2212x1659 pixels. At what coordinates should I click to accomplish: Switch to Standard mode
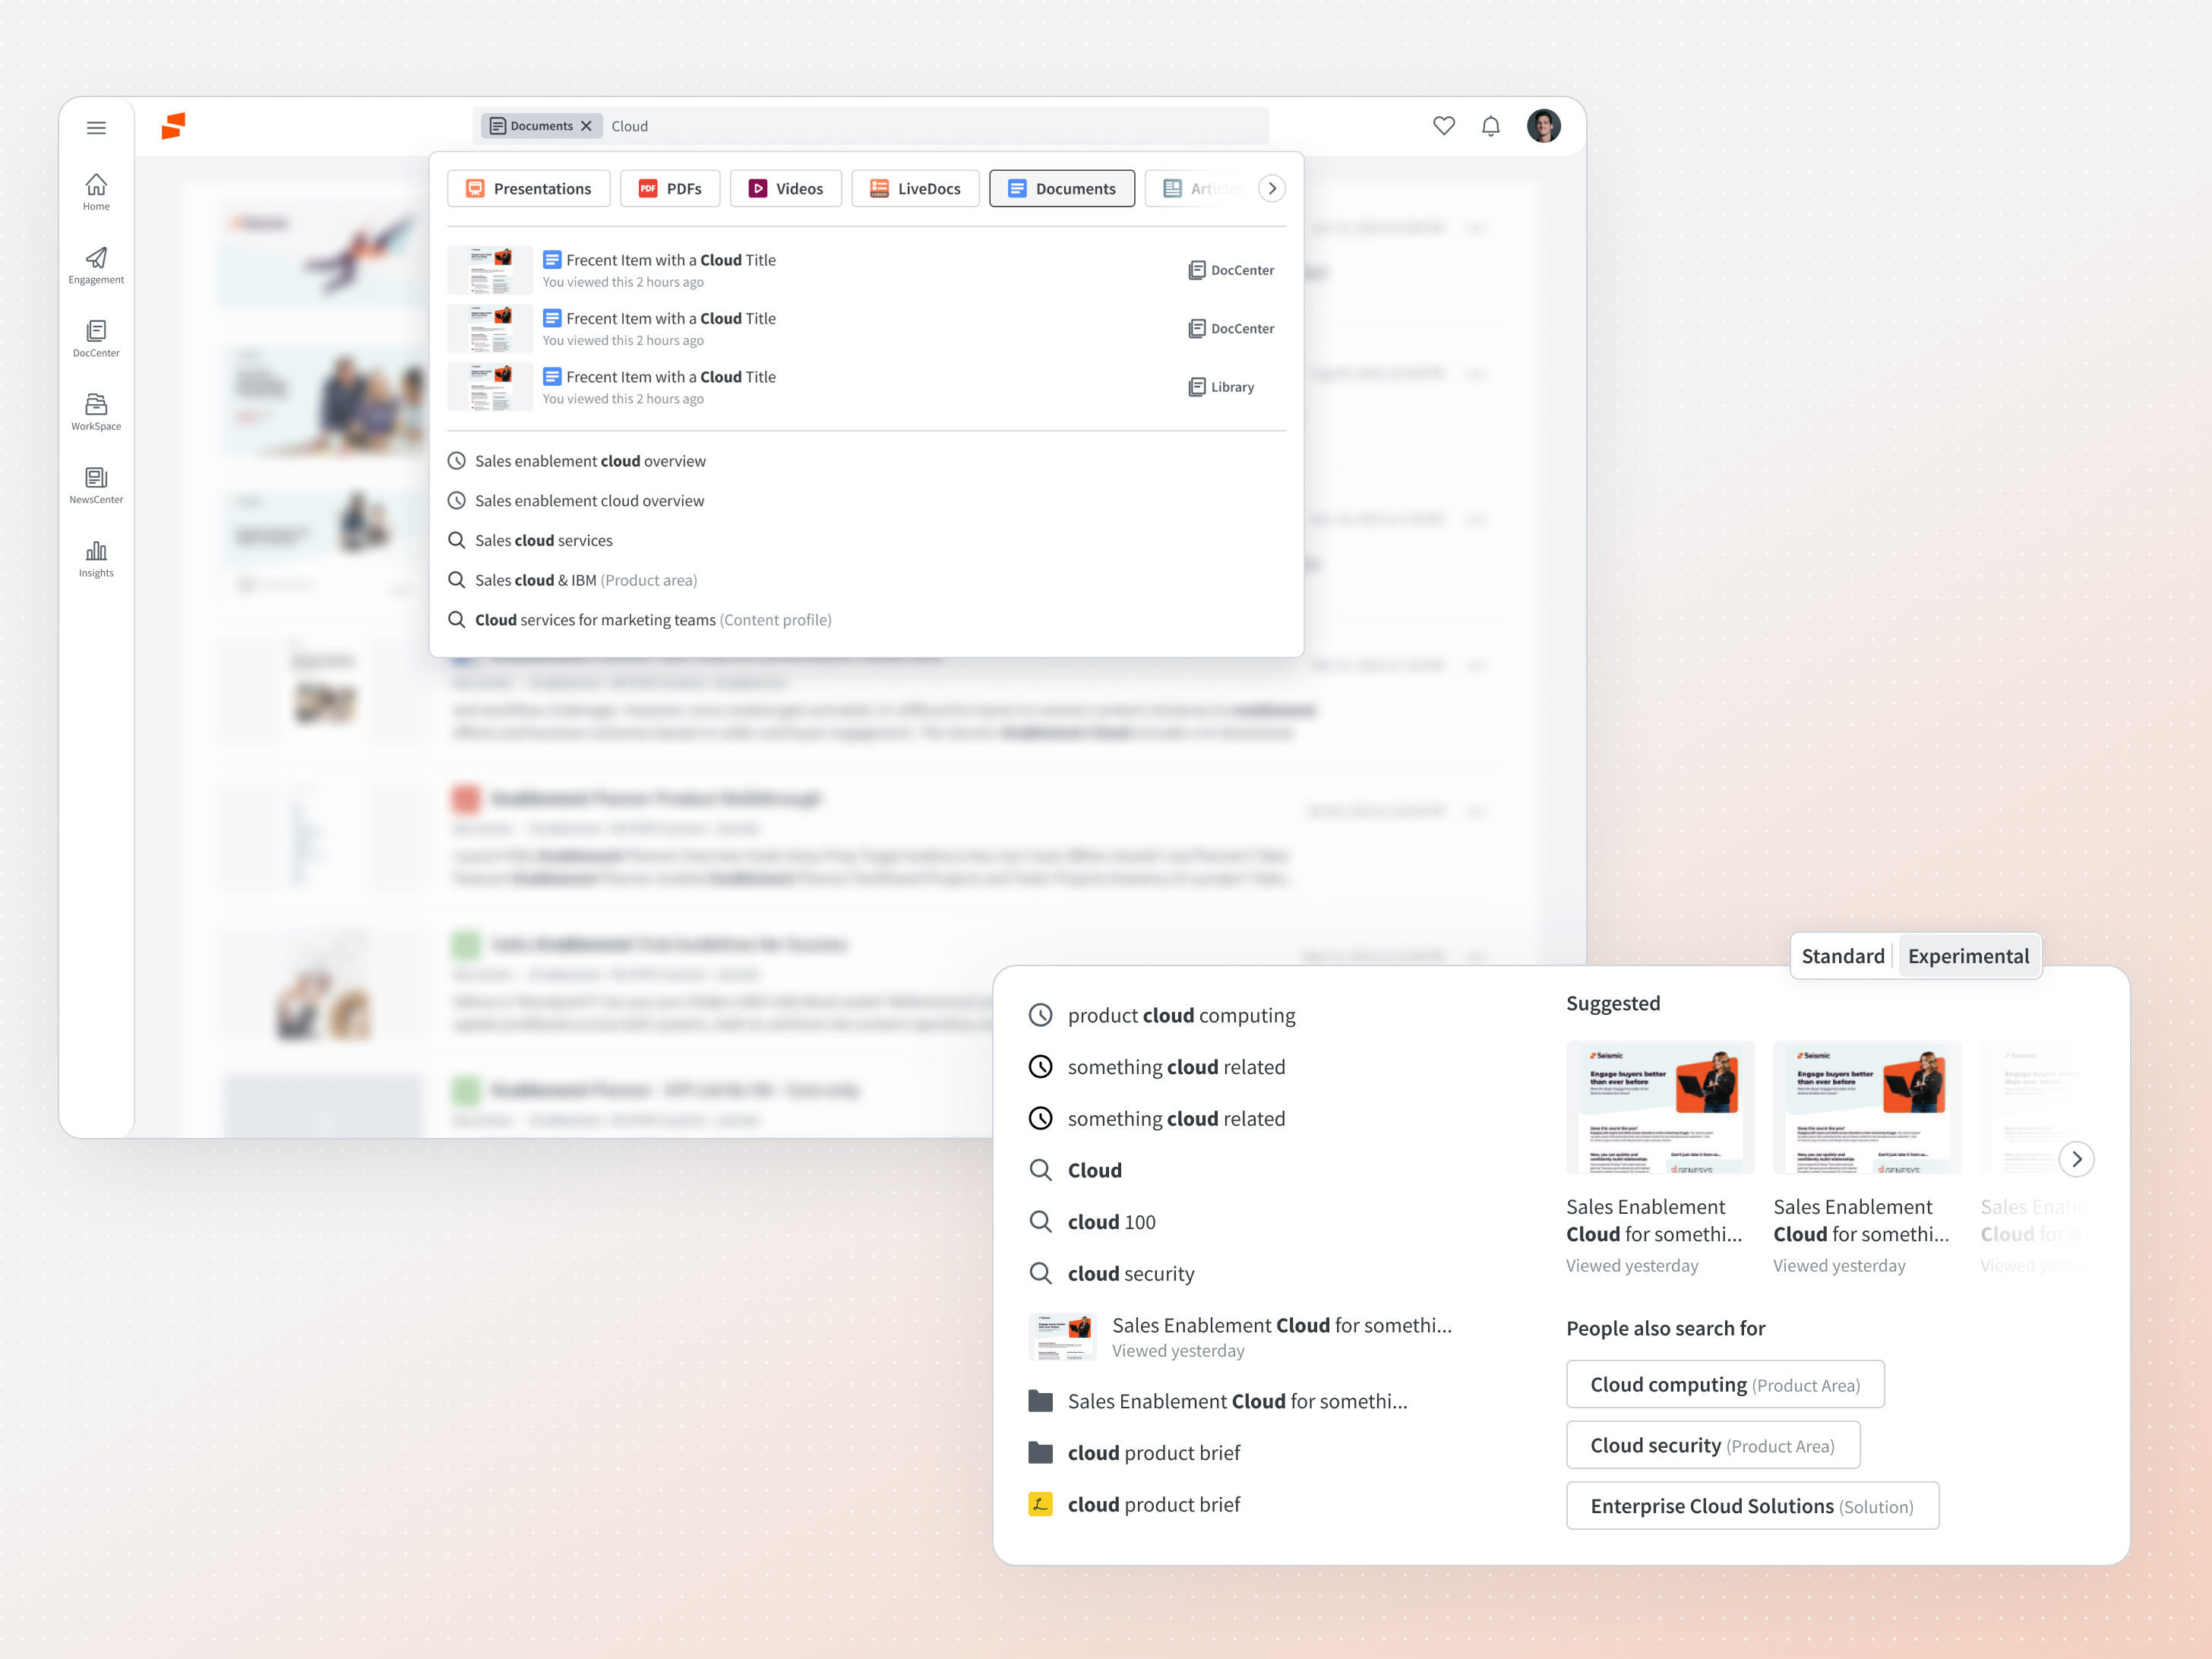[x=1842, y=956]
